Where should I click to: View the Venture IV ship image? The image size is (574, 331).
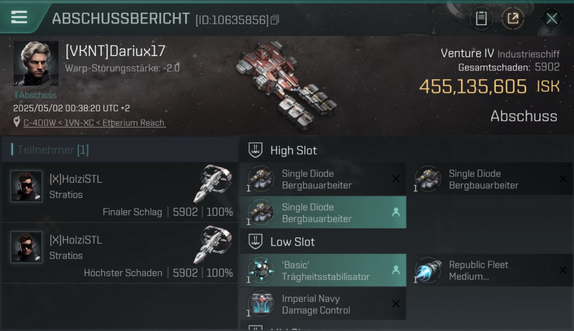(286, 85)
